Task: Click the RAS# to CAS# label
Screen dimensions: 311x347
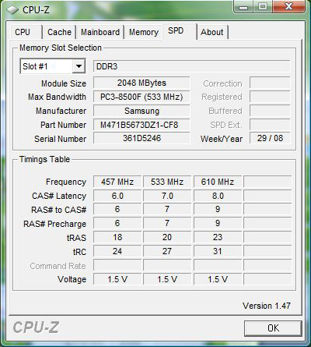Action: [59, 210]
